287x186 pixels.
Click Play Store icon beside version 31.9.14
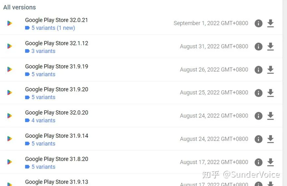coord(10,139)
